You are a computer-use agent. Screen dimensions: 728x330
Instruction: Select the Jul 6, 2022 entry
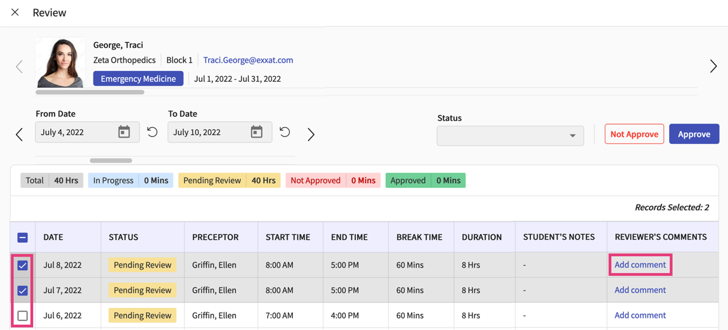22,315
